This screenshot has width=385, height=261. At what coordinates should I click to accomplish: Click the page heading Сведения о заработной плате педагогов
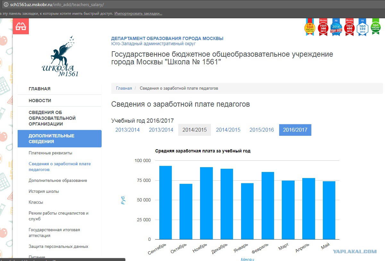(x=180, y=104)
